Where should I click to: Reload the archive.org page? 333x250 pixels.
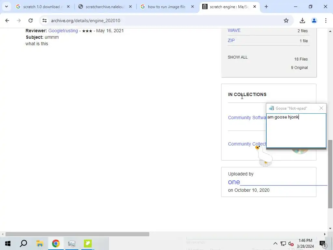[x=31, y=21]
